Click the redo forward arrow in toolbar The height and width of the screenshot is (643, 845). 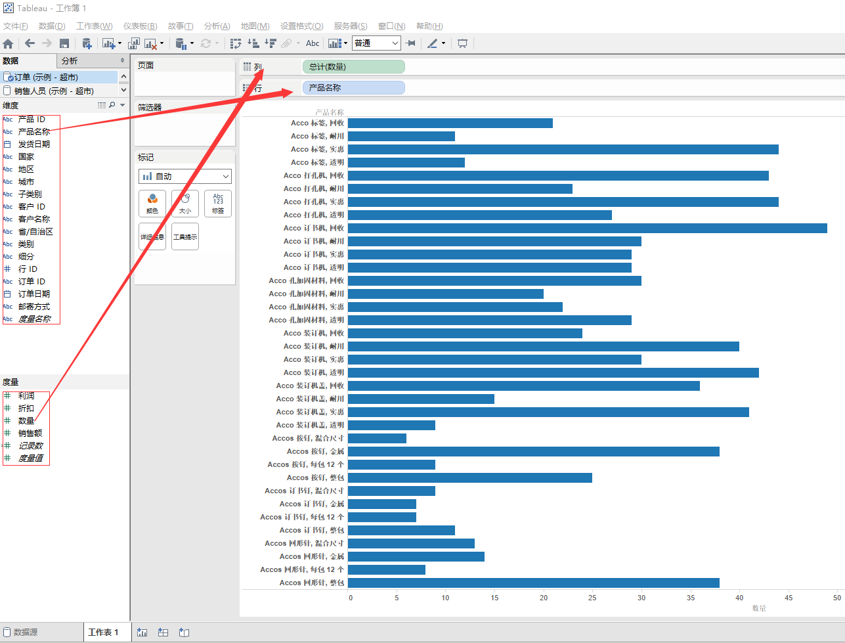47,43
